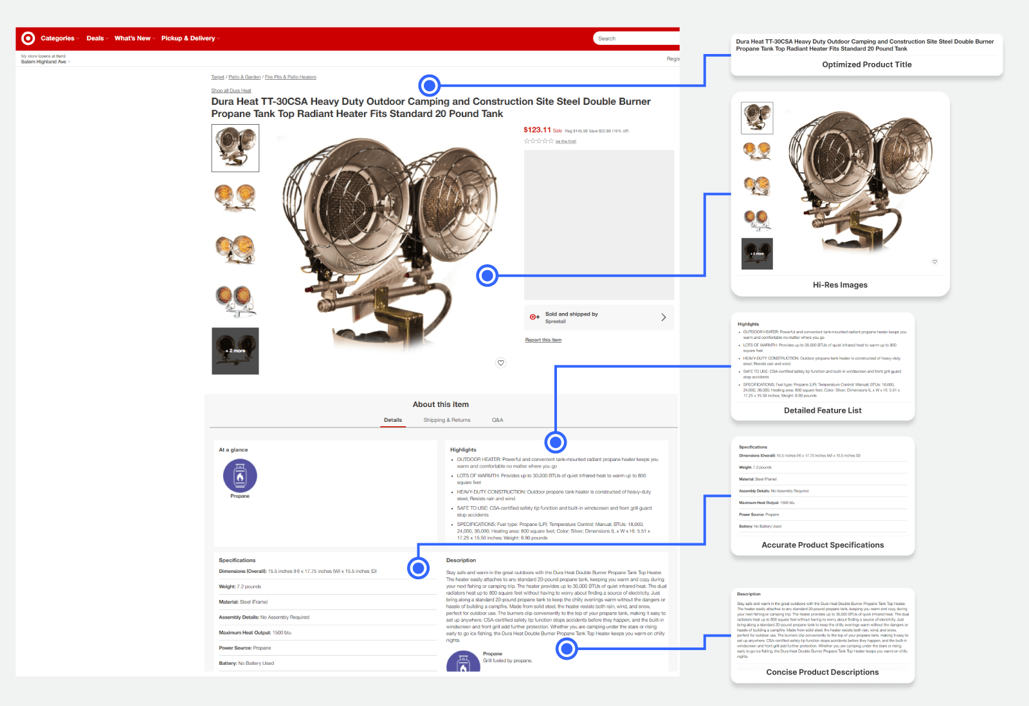The image size is (1029, 706).
Task: Open the Categories menu
Action: pos(60,39)
